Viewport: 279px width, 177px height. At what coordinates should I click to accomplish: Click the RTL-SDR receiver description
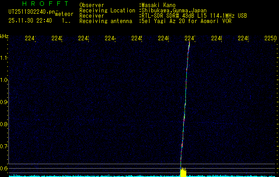pos(193,15)
